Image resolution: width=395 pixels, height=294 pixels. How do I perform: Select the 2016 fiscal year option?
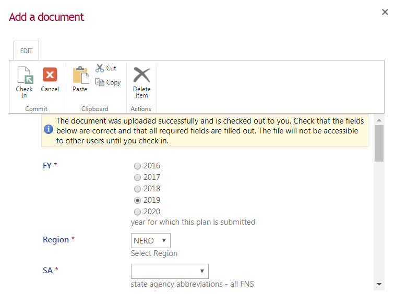pos(138,166)
